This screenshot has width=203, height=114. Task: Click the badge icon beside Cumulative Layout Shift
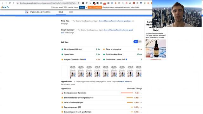pos(126,60)
